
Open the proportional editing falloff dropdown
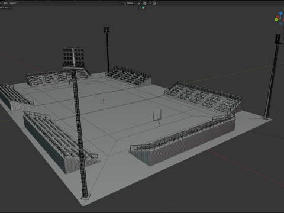(159, 3)
